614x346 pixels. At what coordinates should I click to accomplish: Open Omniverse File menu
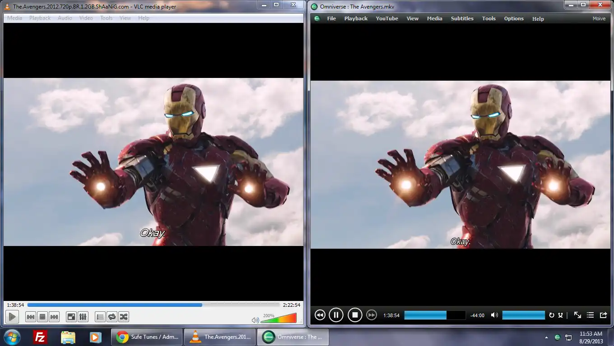(x=331, y=18)
